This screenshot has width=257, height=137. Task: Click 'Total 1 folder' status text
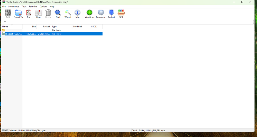(x=149, y=130)
